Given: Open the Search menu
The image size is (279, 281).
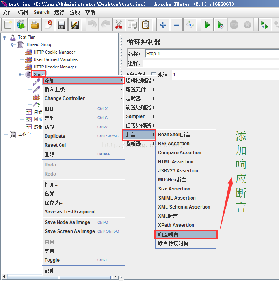Looking at the screenshot, I should 42,12.
